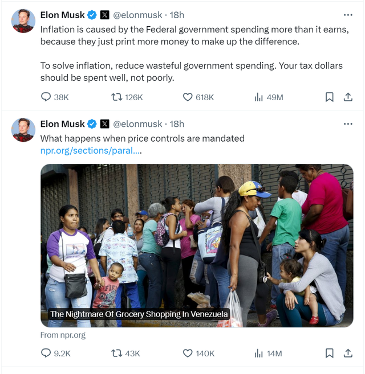The height and width of the screenshot is (374, 365).
Task: Click the From npr.org source label
Action: click(x=63, y=335)
